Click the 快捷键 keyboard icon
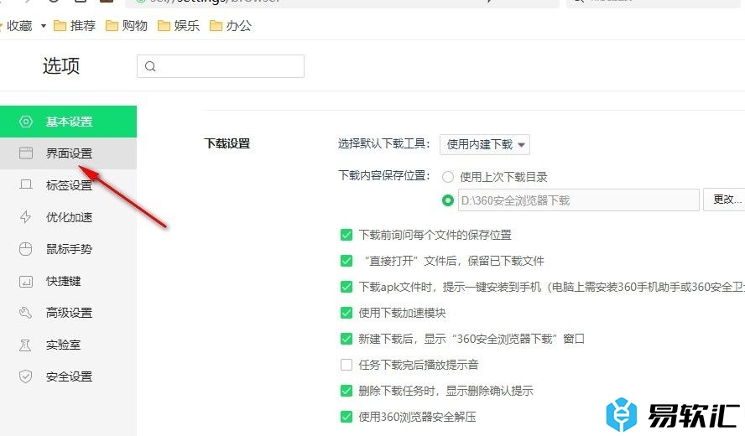The image size is (745, 436). [26, 281]
